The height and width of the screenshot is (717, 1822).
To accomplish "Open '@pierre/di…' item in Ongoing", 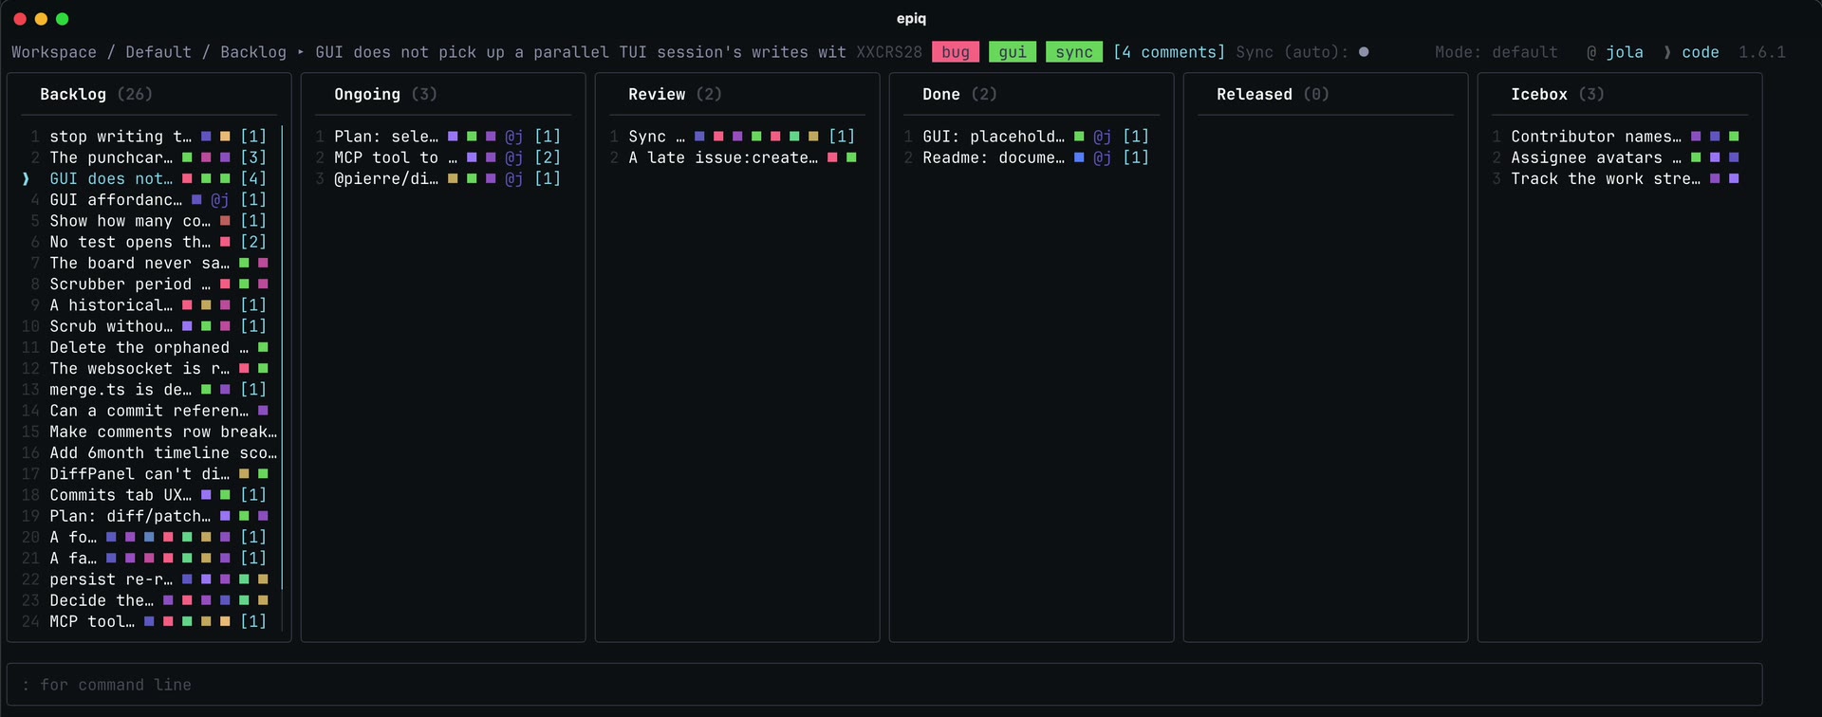I will coord(443,178).
